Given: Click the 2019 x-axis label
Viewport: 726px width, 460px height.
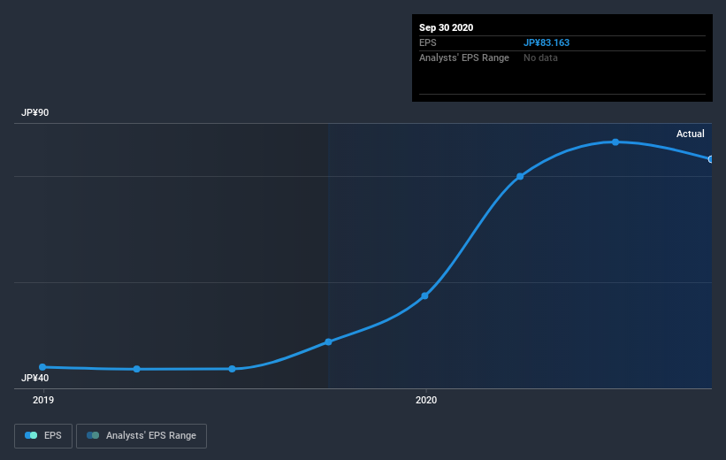Looking at the screenshot, I should click(x=43, y=400).
